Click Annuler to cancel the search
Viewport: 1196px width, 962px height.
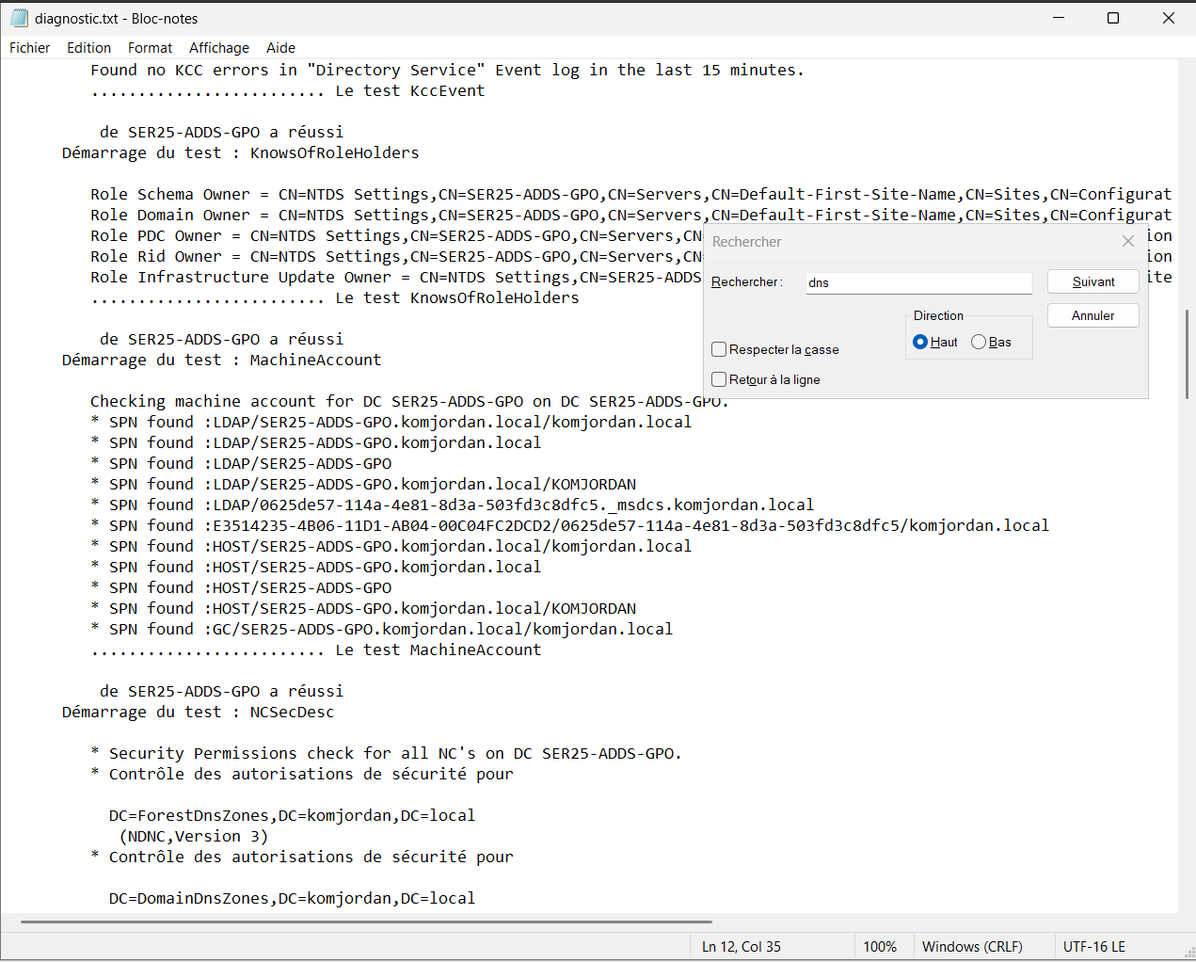point(1092,315)
